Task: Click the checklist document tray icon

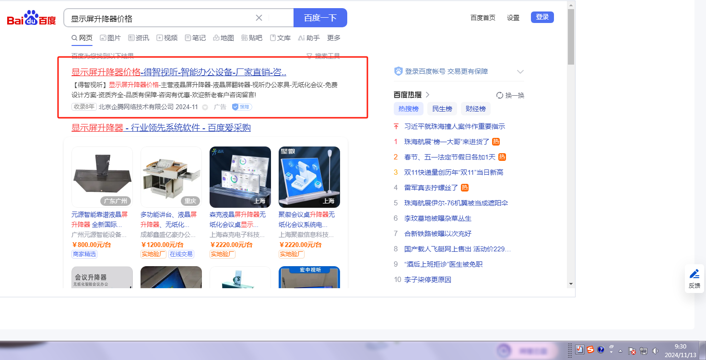Action: coord(579,349)
